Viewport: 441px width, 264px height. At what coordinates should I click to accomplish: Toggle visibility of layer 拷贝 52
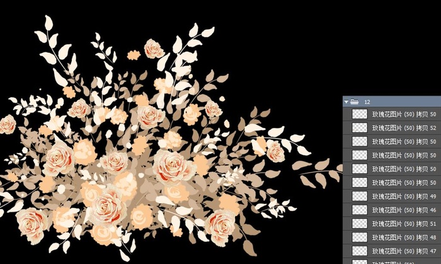pos(345,128)
